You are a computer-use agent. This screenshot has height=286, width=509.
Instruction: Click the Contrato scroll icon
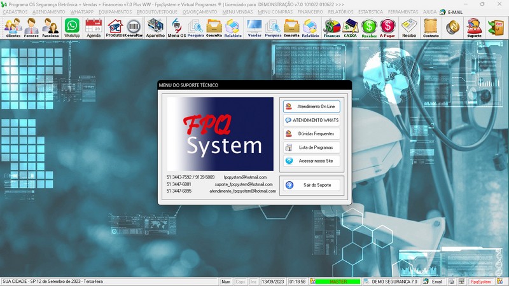tap(431, 27)
